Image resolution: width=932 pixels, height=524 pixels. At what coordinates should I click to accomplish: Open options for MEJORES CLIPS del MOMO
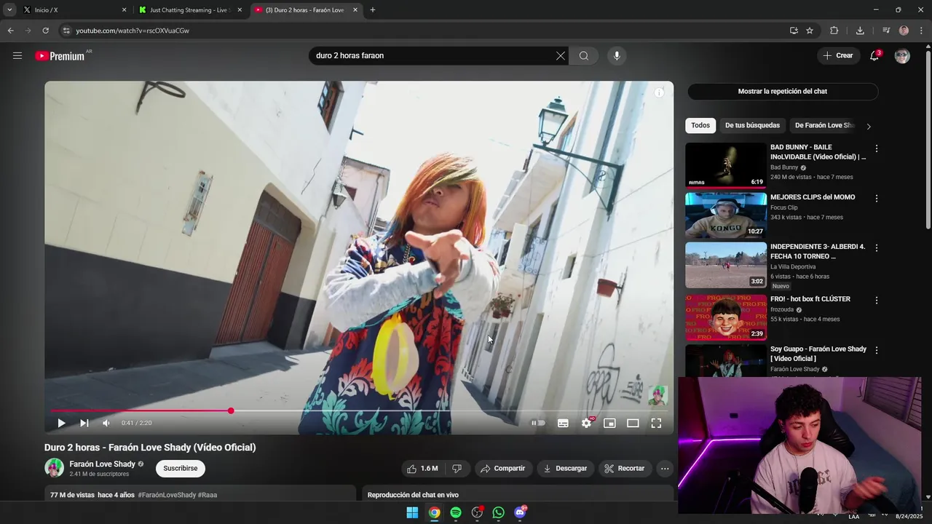click(x=877, y=198)
